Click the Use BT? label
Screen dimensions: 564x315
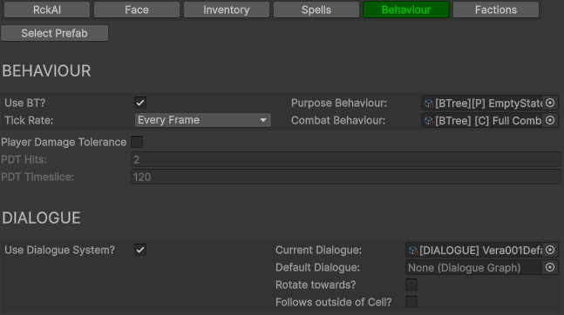pos(24,103)
